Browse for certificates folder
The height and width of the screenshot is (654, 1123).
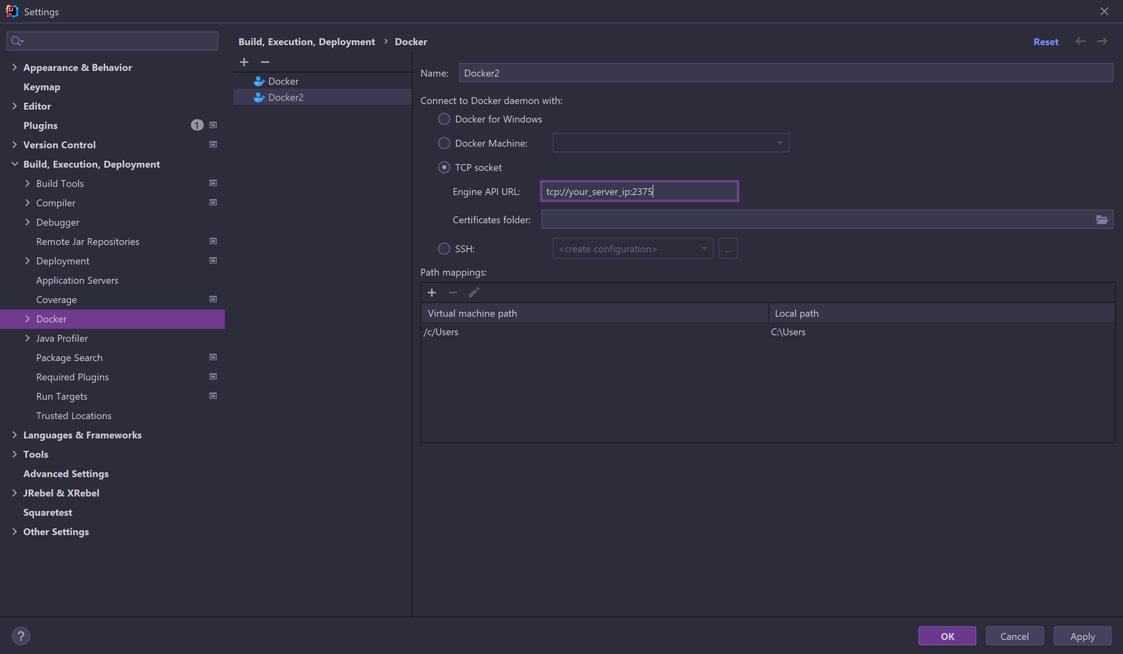(1102, 219)
